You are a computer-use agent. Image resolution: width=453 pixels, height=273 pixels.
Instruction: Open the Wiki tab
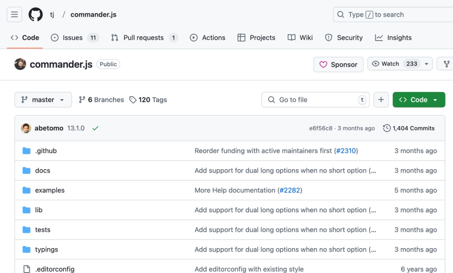(x=300, y=38)
